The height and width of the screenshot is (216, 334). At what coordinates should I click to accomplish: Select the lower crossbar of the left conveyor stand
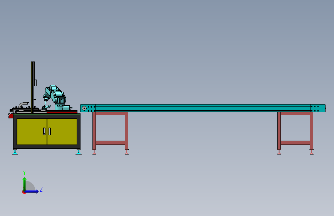(110, 143)
